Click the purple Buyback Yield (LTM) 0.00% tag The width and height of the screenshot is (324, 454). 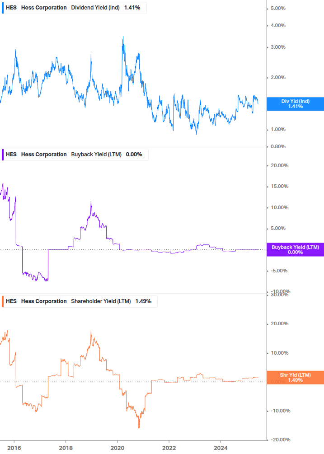tap(296, 249)
